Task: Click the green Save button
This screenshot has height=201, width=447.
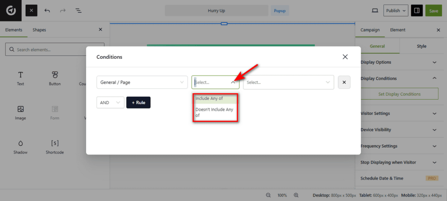Action: [433, 10]
